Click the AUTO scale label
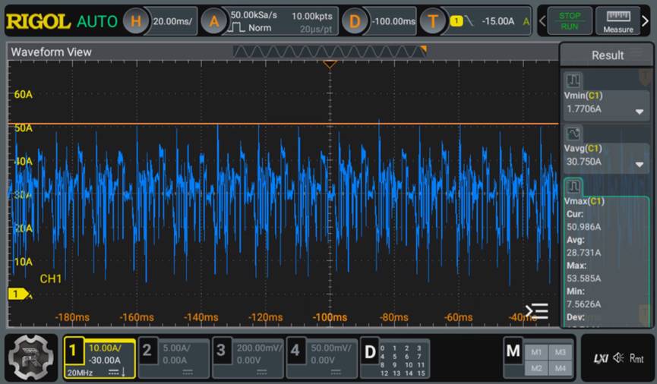The height and width of the screenshot is (384, 657). (x=97, y=21)
